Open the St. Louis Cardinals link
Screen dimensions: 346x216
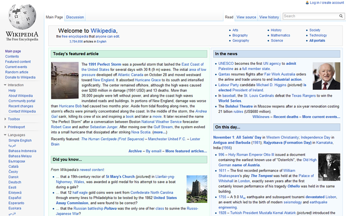259,95
